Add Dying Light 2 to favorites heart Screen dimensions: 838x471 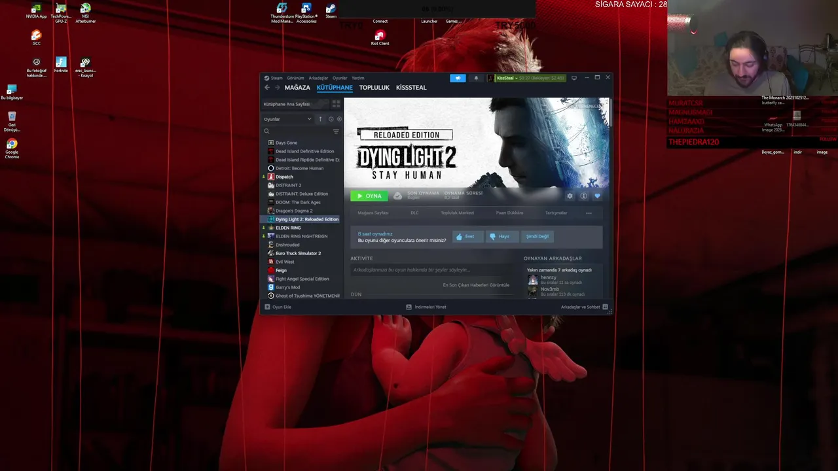(597, 196)
